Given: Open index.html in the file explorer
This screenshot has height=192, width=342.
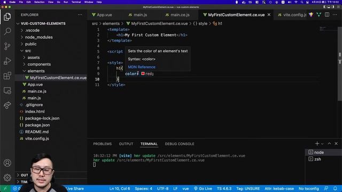Looking at the screenshot, I should [35, 111].
